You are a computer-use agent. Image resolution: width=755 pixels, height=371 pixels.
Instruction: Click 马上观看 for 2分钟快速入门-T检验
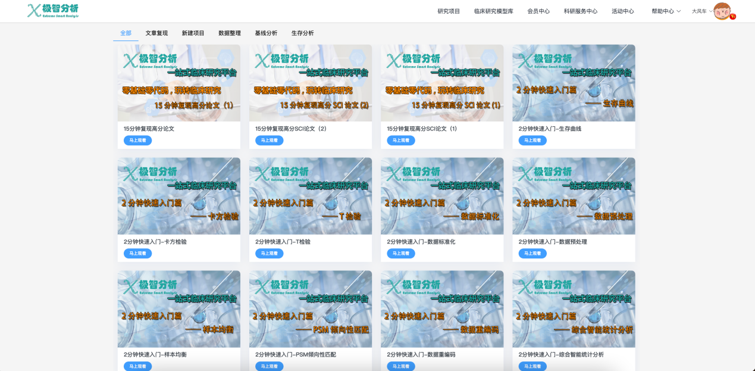click(x=269, y=254)
